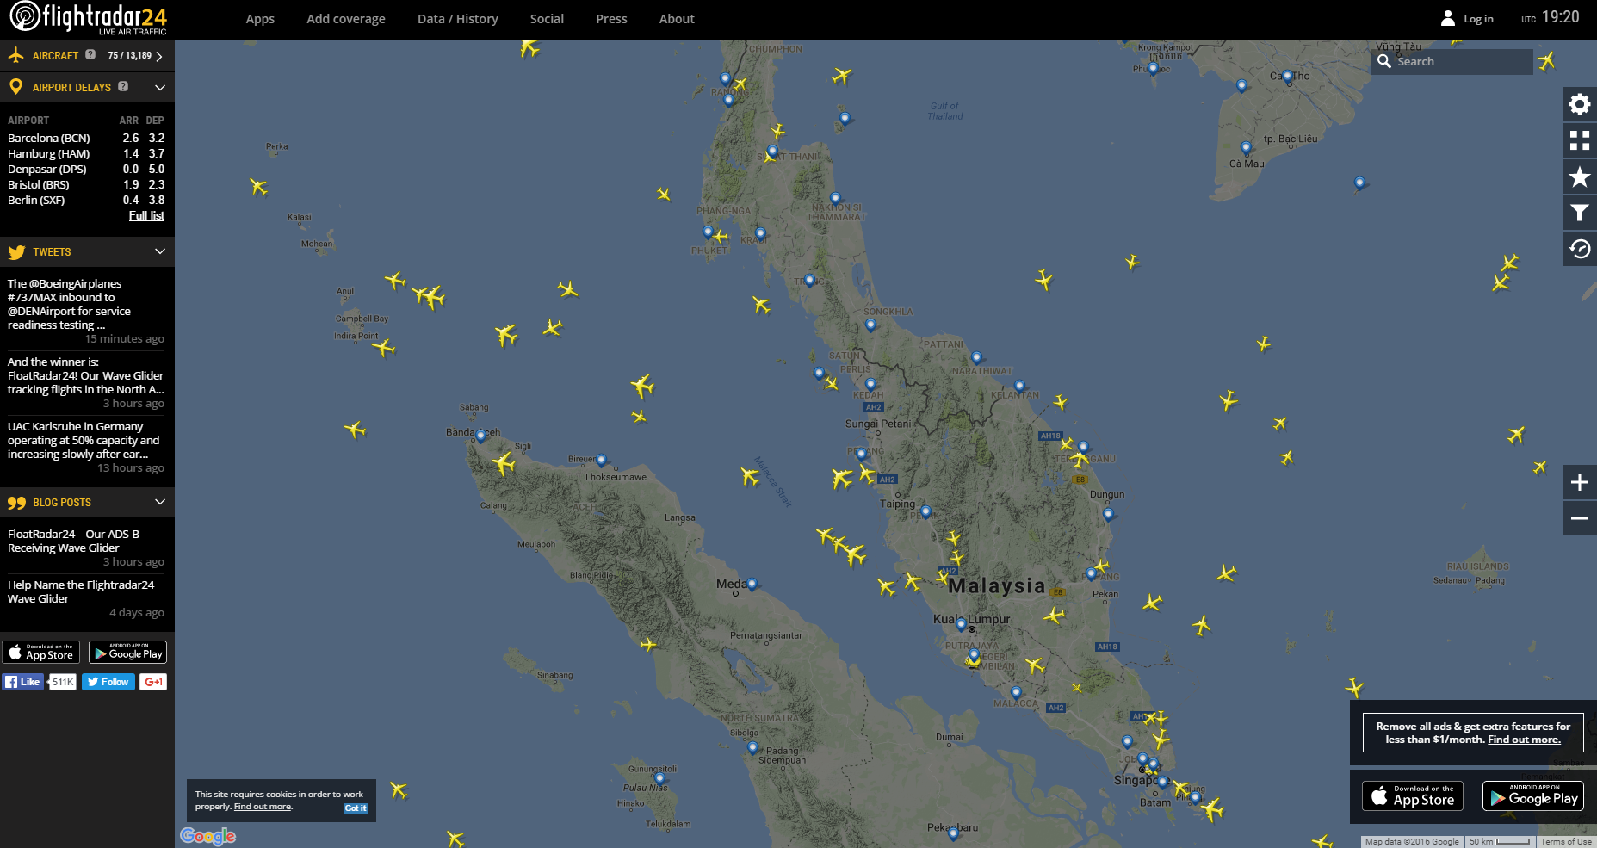Click Find out more in cookie notice
Screen dimensions: 1597x848
tap(263, 807)
